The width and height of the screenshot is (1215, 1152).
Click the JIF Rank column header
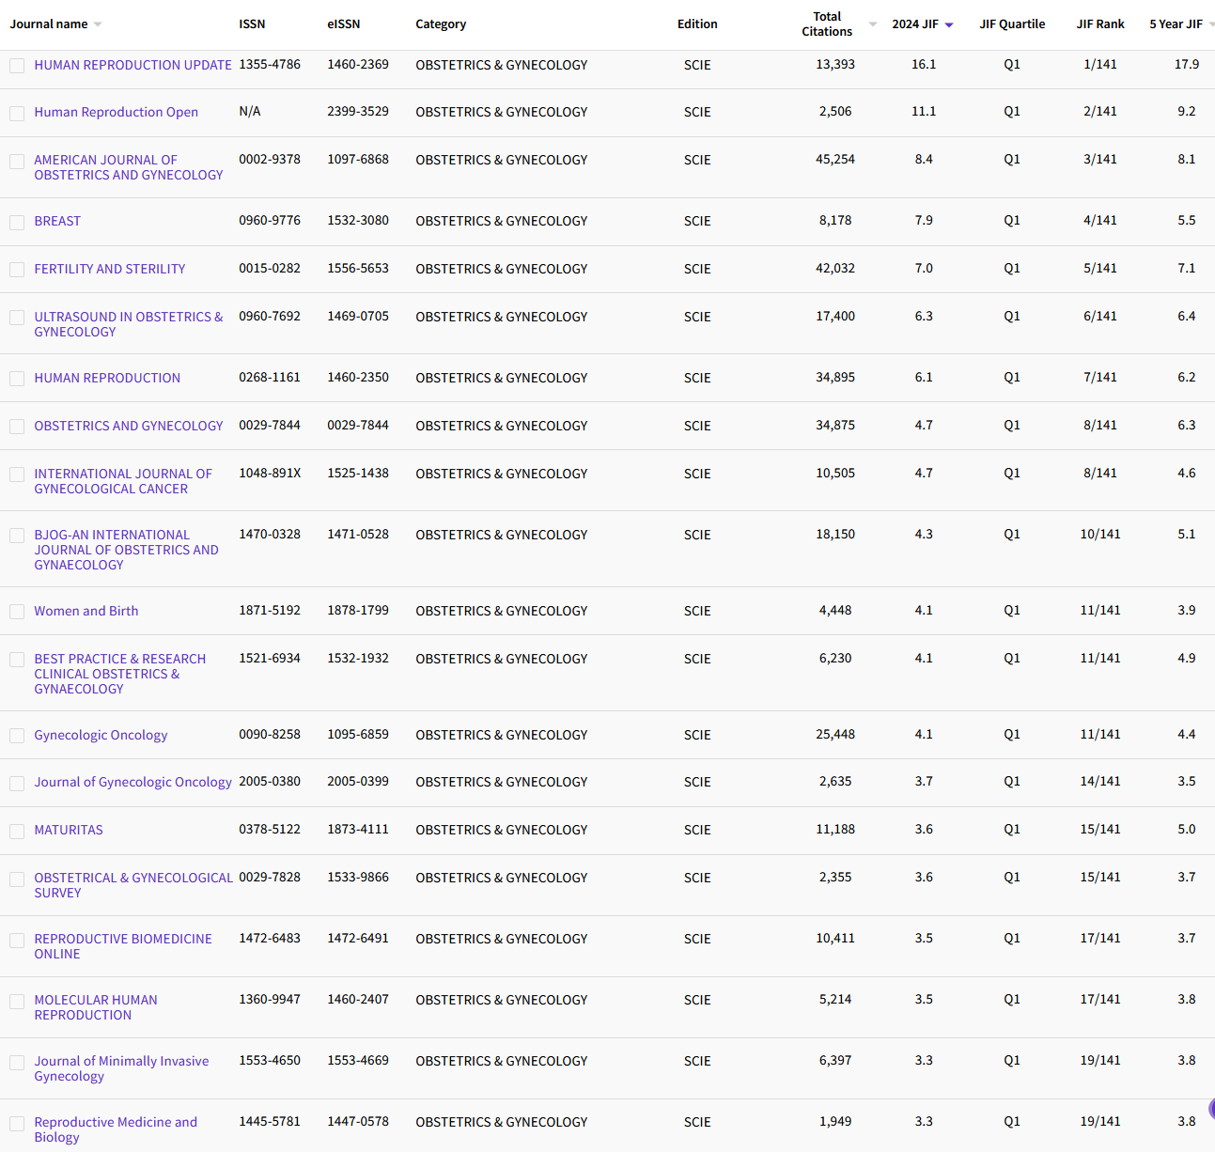click(x=1100, y=23)
